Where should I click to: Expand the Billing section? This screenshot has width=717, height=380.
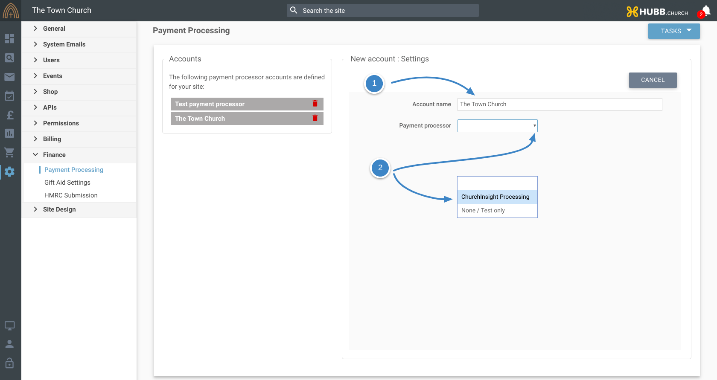point(79,139)
